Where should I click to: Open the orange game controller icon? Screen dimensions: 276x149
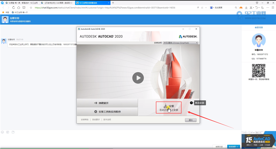(241, 8)
